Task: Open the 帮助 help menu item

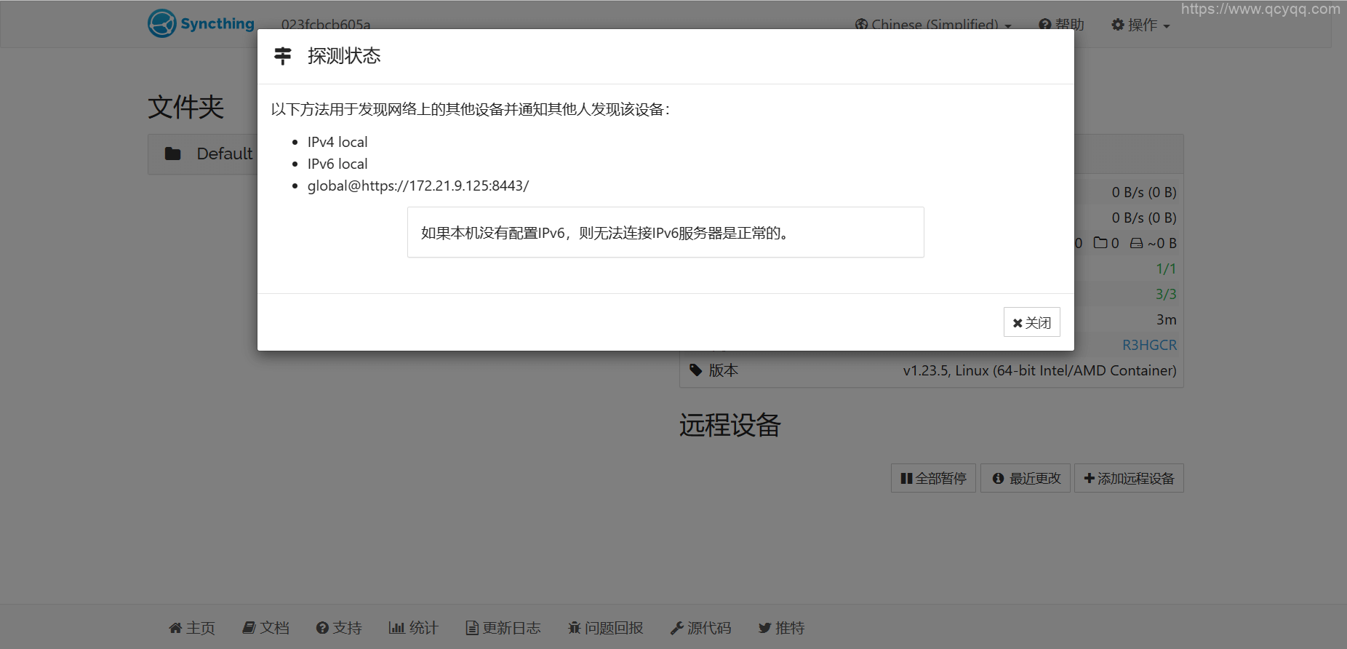Action: pos(1061,25)
